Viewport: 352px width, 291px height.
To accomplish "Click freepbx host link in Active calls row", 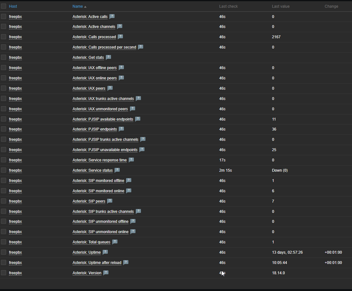I will (15, 17).
